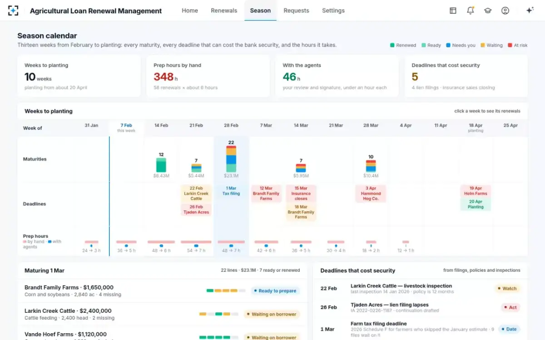Select the Season tab
This screenshot has width=545, height=340.
point(260,10)
